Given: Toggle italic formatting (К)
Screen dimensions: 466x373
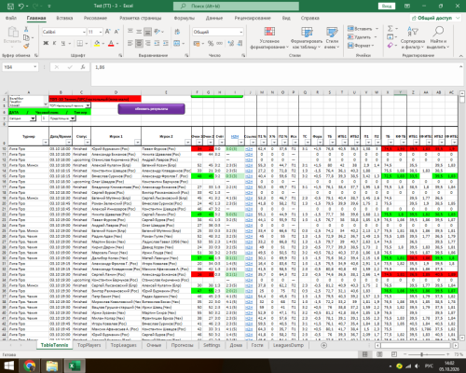Looking at the screenshot, I should pyautogui.click(x=54, y=43).
